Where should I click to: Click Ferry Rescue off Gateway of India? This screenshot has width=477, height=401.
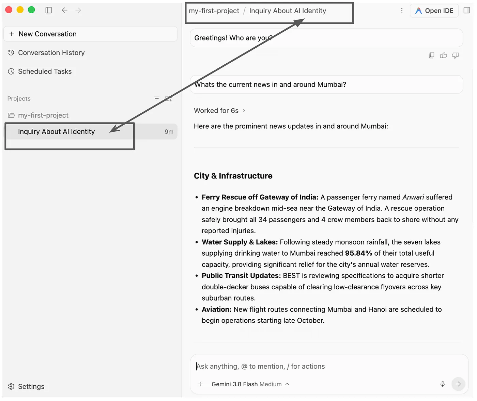(x=260, y=197)
